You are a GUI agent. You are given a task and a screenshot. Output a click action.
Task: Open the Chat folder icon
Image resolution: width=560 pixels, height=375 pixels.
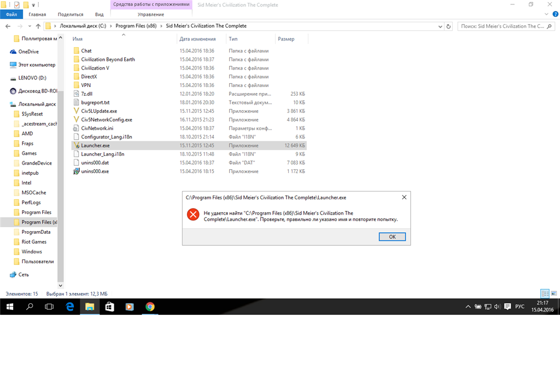pyautogui.click(x=77, y=51)
